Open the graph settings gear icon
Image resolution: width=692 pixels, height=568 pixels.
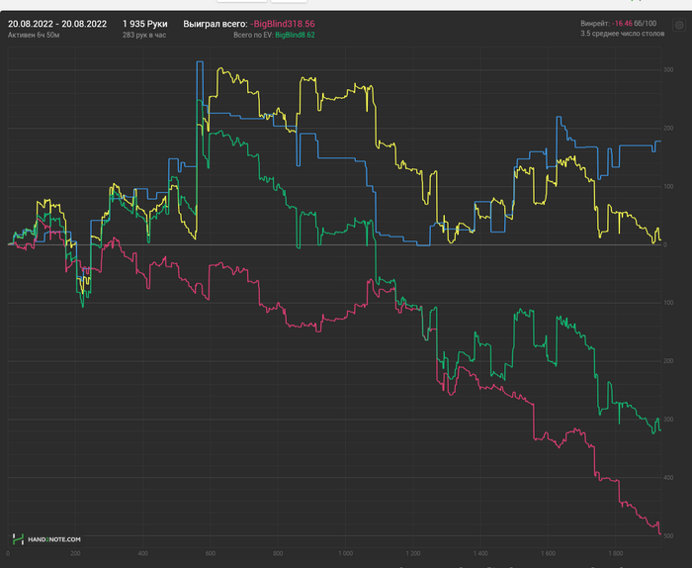point(679,25)
